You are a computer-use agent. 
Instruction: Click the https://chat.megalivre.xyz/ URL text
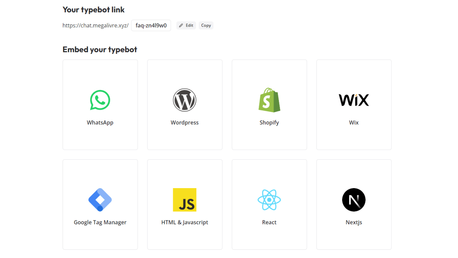pos(96,25)
